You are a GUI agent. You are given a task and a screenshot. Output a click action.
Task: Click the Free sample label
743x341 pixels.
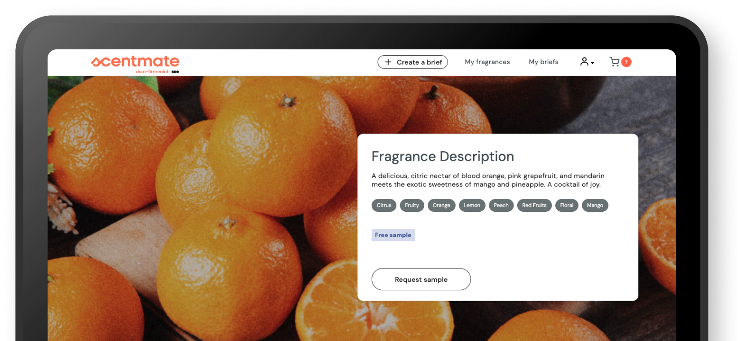pos(393,235)
